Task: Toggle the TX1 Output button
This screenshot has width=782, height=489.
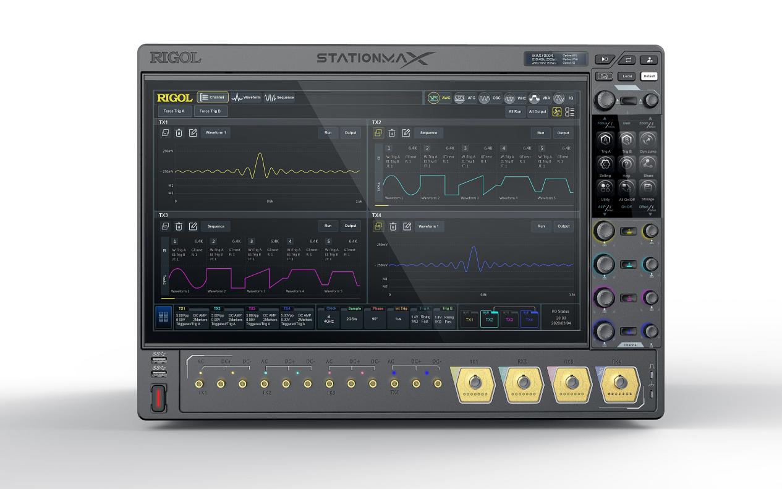Action: coord(351,133)
